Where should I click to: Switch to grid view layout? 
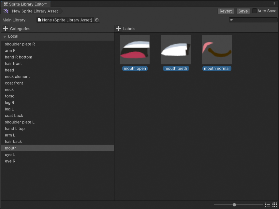click(274, 205)
